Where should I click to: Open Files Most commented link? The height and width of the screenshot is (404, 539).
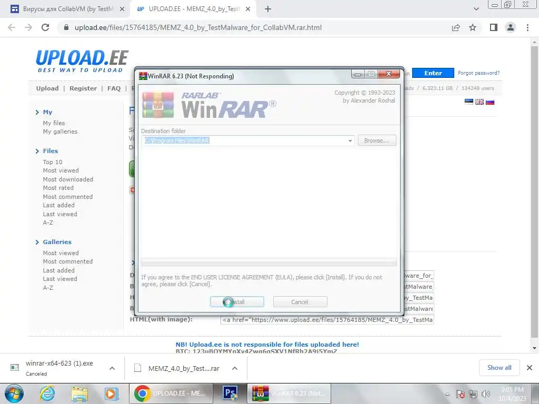(68, 197)
